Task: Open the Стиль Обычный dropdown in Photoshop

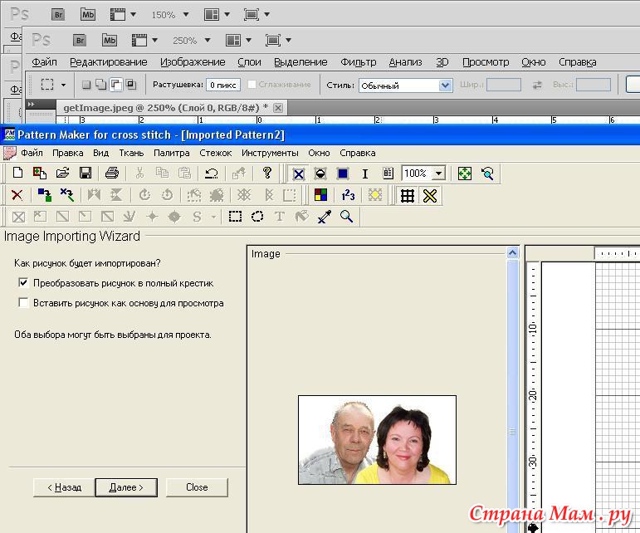Action: [445, 86]
